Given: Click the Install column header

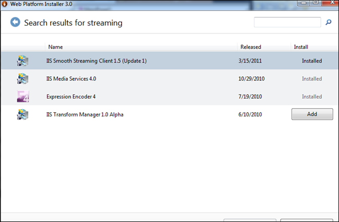Looking at the screenshot, I should [x=301, y=47].
